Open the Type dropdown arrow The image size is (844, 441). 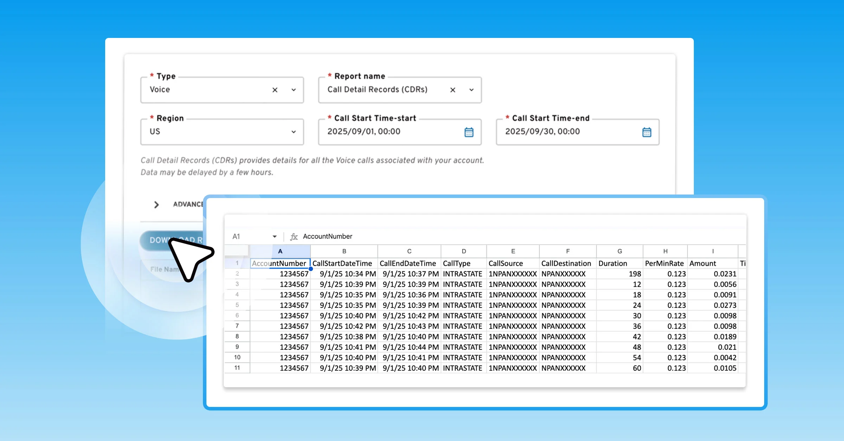294,90
